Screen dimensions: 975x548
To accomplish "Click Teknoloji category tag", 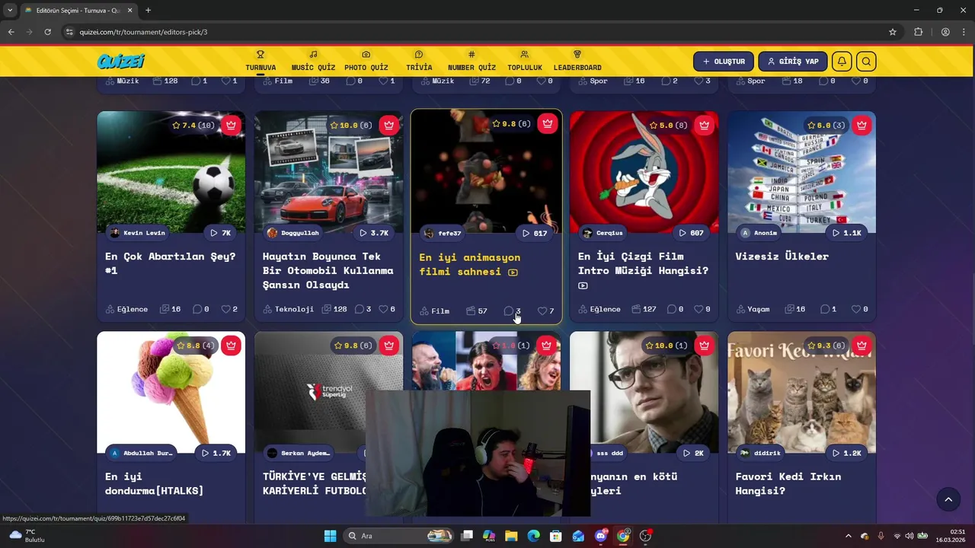I will click(289, 309).
